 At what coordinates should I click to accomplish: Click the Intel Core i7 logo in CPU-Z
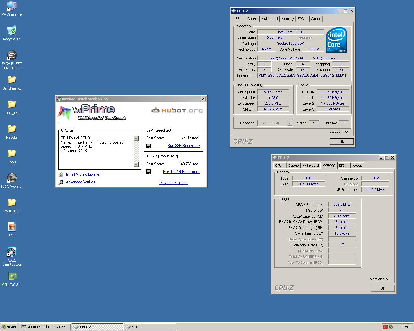pyautogui.click(x=336, y=40)
